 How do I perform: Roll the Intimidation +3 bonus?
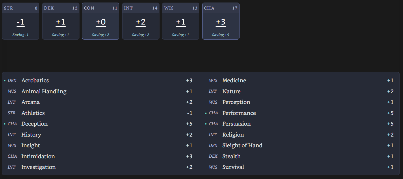pyautogui.click(x=189, y=156)
